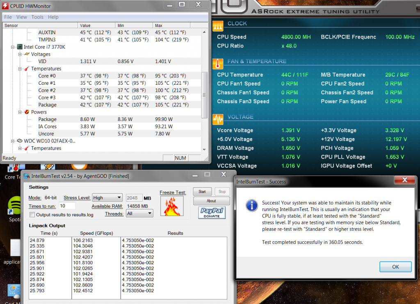The image size is (420, 304).
Task: Click the Freeze Test flame image
Action: click(172, 206)
